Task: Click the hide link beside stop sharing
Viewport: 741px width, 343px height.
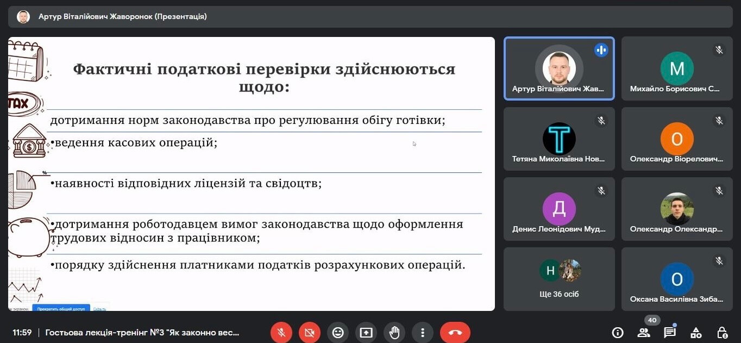Action: [x=99, y=309]
